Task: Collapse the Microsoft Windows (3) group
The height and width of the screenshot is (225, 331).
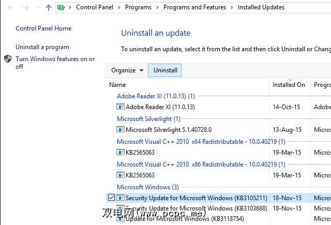Action: coord(148,187)
